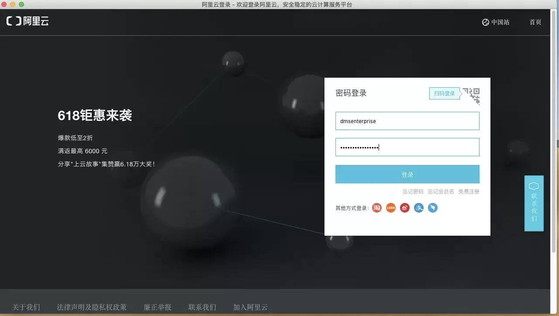Click the 其他方式登录 label
Viewport: 559px width, 316px height.
pyautogui.click(x=352, y=208)
